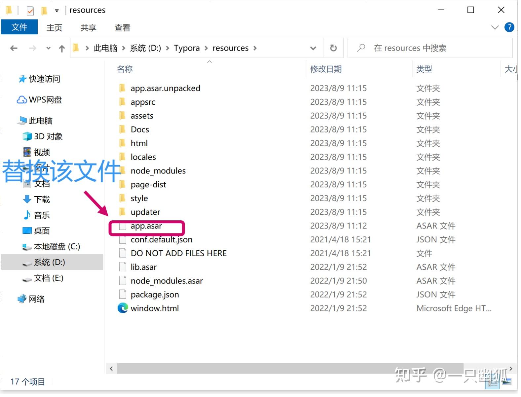Select the style folder name

click(x=139, y=198)
